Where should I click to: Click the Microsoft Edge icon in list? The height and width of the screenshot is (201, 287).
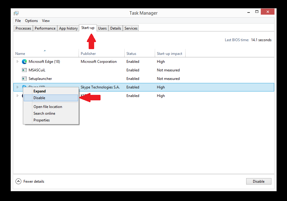24,62
